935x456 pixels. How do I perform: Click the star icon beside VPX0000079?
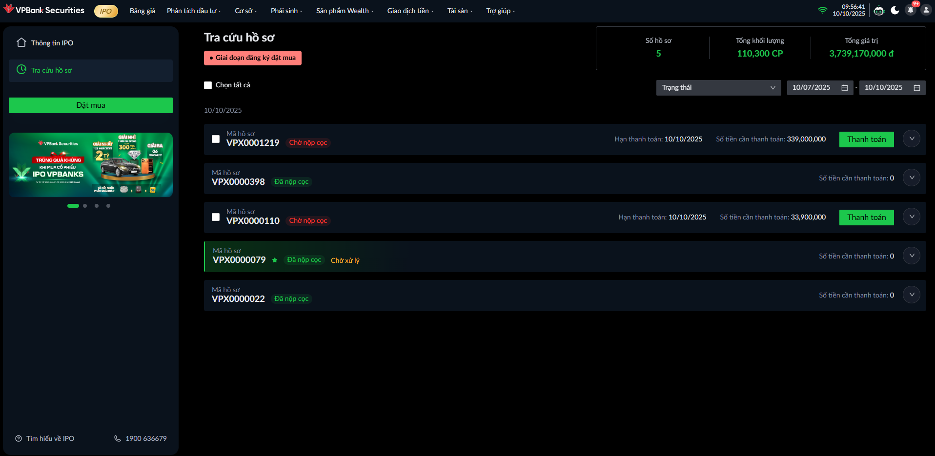click(x=275, y=260)
